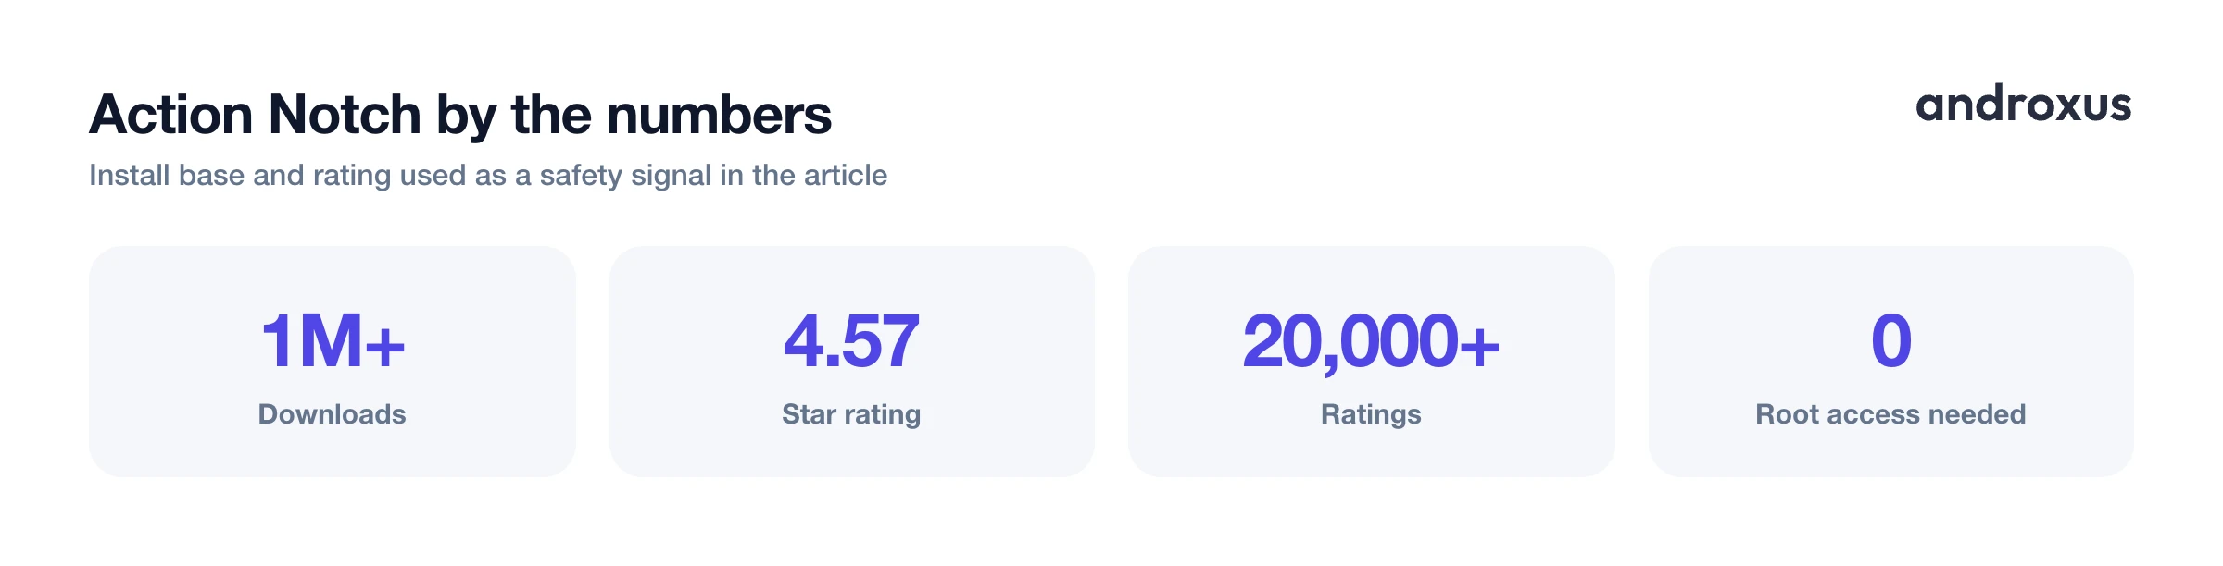The width and height of the screenshot is (2223, 566).
Task: Select the Ratings label
Action: [x=1371, y=415]
